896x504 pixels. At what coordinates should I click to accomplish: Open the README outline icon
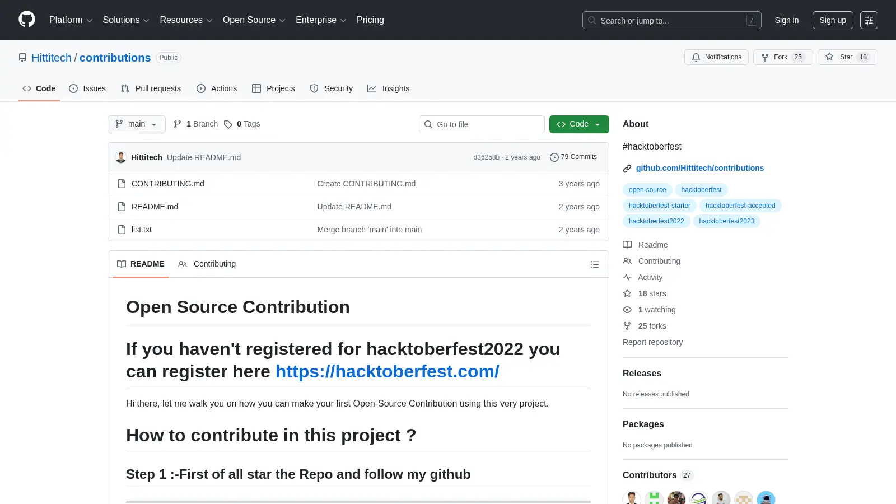(x=595, y=264)
